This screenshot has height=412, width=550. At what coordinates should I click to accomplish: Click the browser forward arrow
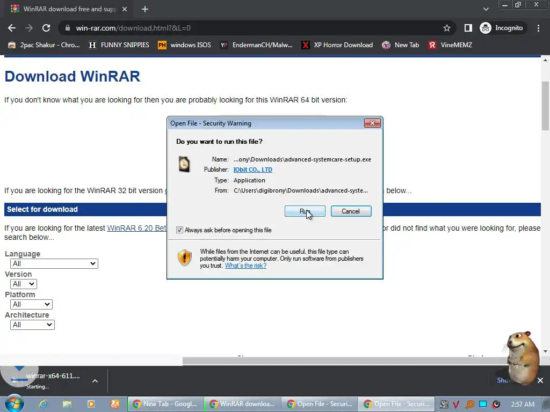click(x=29, y=28)
